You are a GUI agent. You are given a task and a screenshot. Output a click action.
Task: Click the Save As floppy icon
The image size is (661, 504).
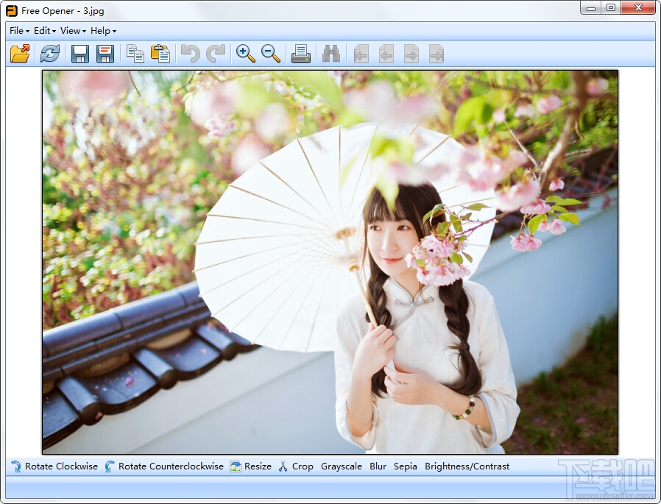105,54
